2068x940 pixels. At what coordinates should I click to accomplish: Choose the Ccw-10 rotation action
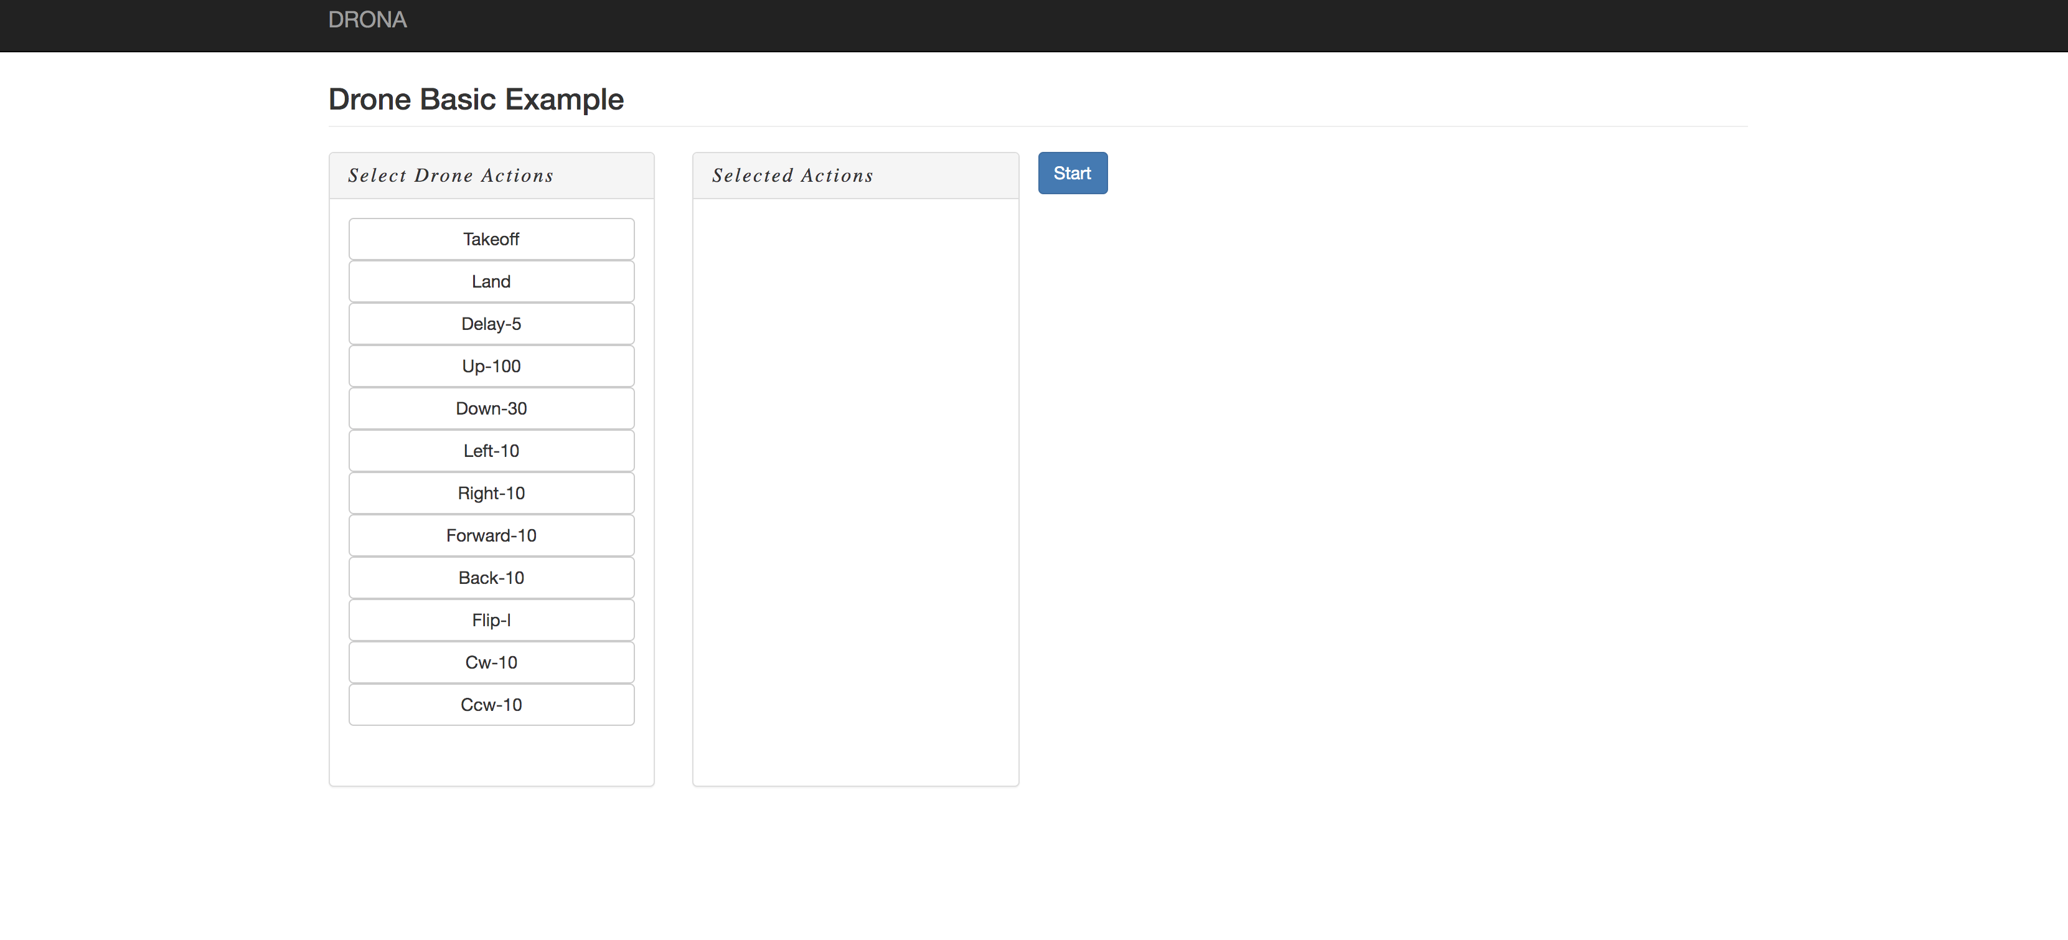tap(491, 705)
